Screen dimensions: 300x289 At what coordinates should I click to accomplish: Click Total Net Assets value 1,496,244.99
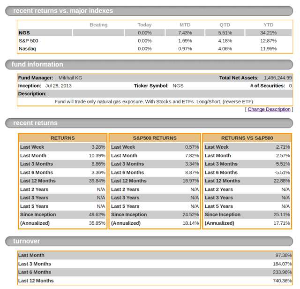[x=278, y=78]
